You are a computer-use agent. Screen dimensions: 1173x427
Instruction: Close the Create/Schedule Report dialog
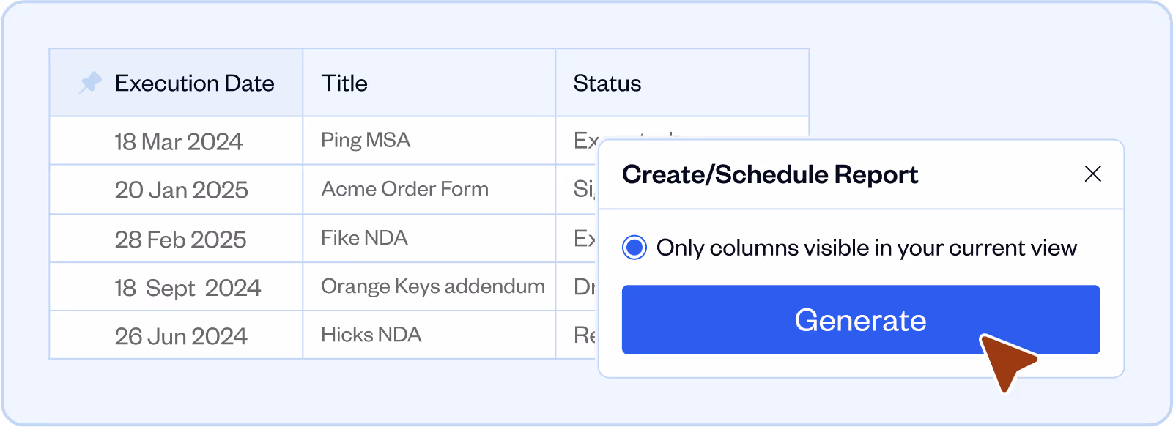click(x=1092, y=174)
